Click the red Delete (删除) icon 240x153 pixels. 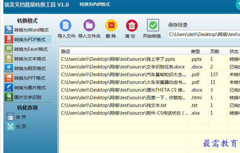pyautogui.click(x=111, y=25)
